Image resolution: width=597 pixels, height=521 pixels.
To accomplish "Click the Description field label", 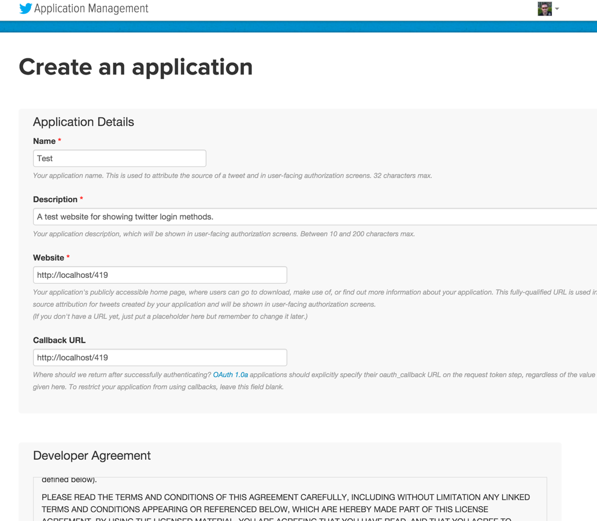I will [55, 199].
